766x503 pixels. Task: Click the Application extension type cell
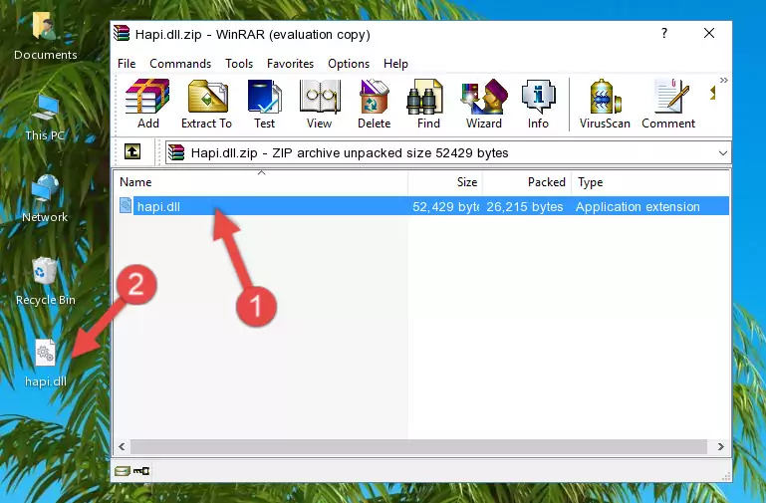pyautogui.click(x=638, y=206)
